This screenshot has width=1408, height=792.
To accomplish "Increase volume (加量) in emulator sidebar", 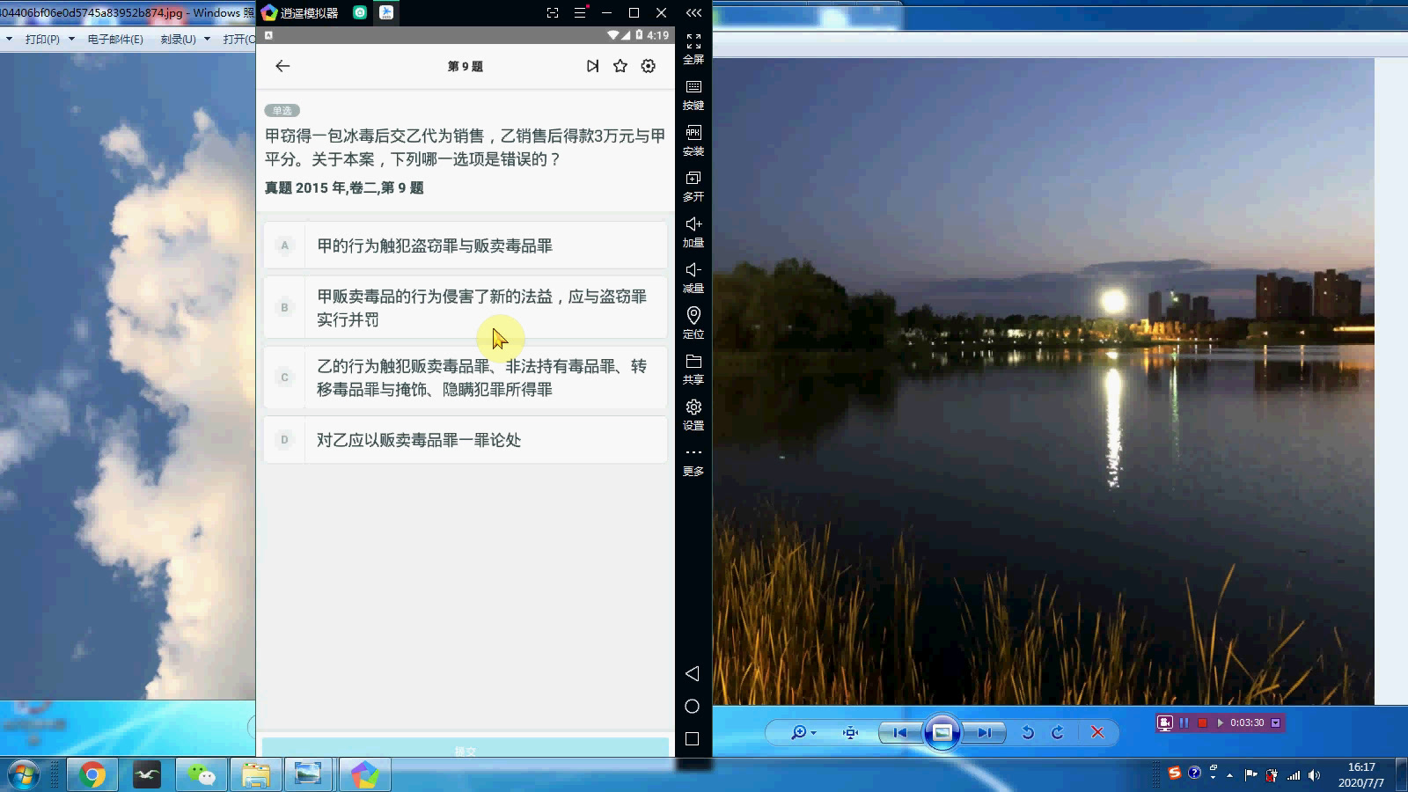I will 693,232.
